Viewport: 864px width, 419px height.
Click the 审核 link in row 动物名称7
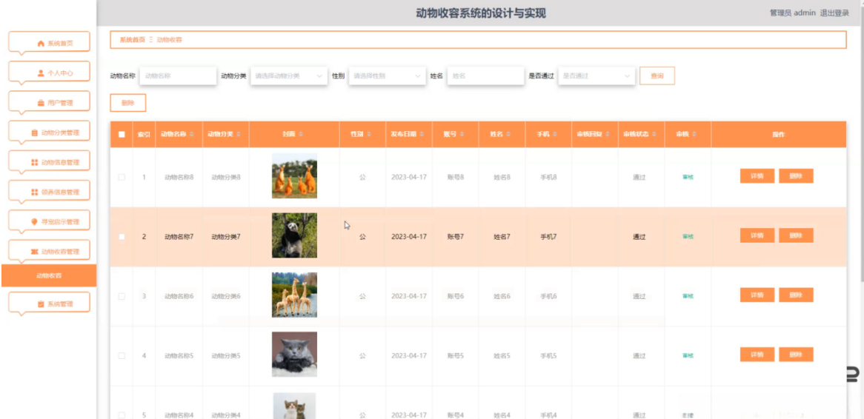[688, 237]
